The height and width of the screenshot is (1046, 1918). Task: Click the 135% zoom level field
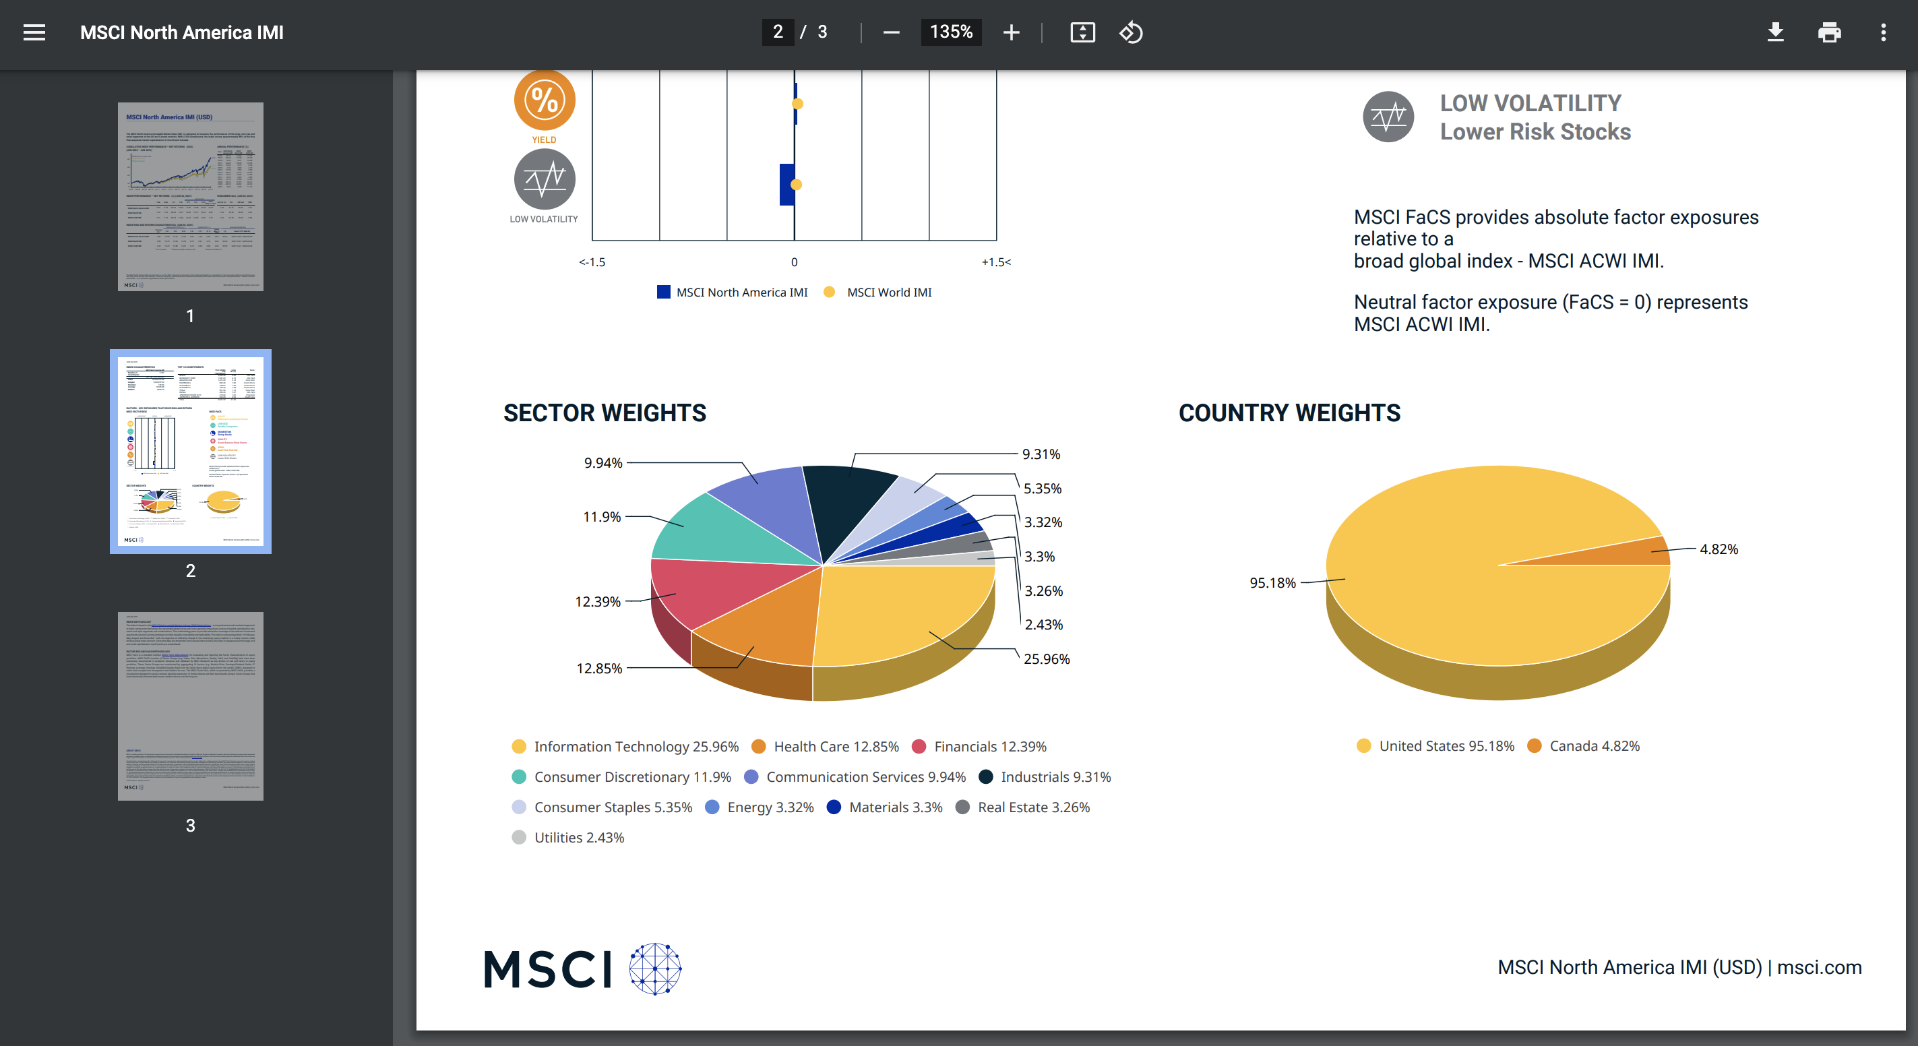[x=951, y=32]
